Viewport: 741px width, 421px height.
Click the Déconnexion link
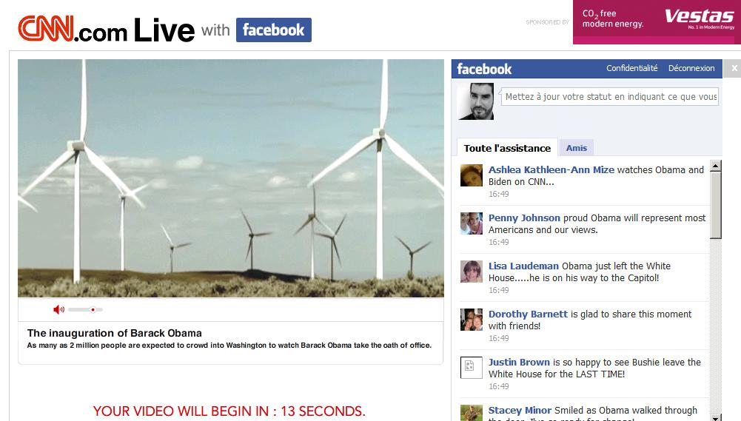click(691, 68)
